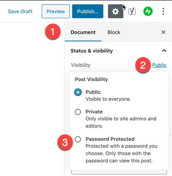Collapse the Status & visibility section chevron

pyautogui.click(x=164, y=51)
